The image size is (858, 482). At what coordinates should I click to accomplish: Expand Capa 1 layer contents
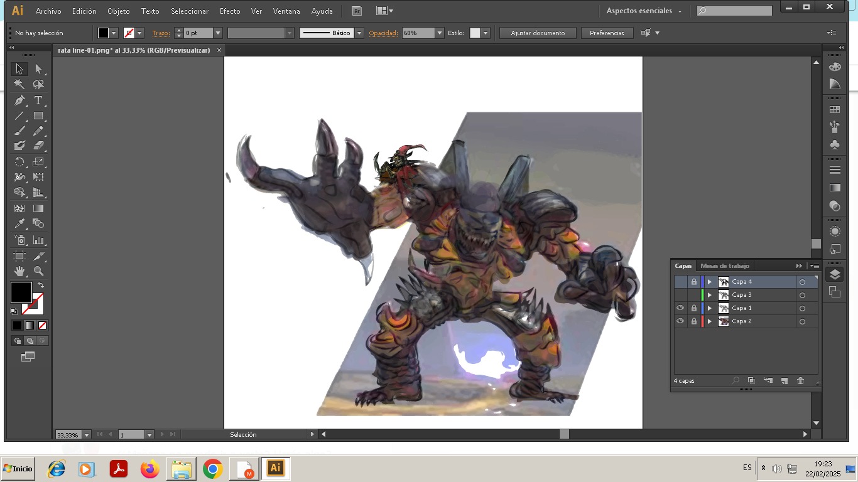(x=710, y=308)
